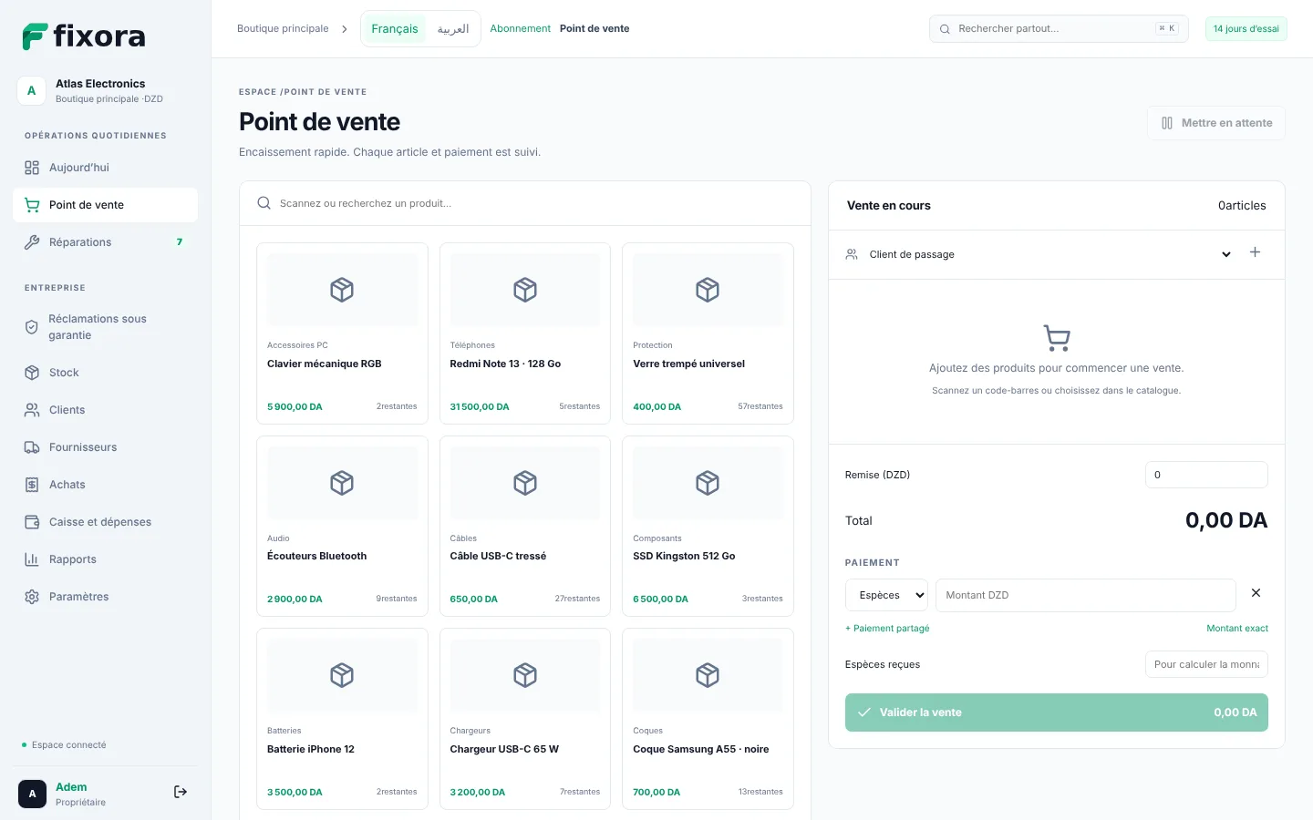Screen dimensions: 1313x820
Task: Focus the Rechercher partout search field
Action: coord(1059,29)
